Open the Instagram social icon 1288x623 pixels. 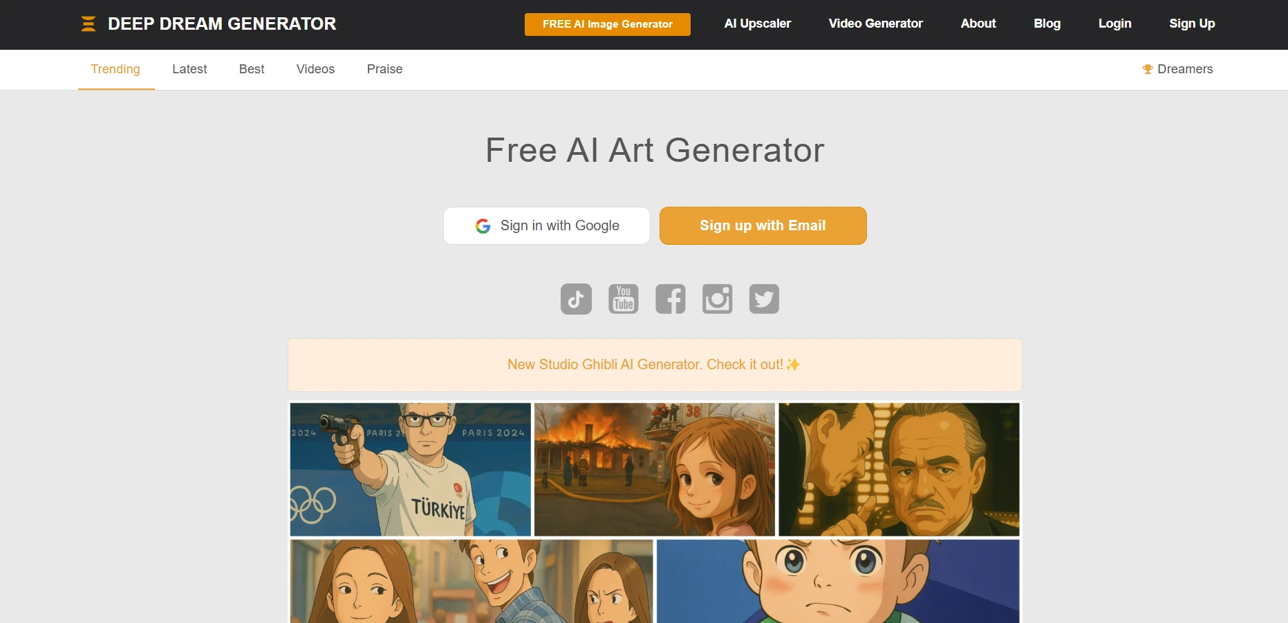(718, 299)
